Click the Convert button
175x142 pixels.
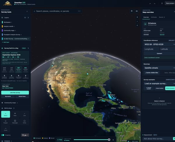pos(159,53)
